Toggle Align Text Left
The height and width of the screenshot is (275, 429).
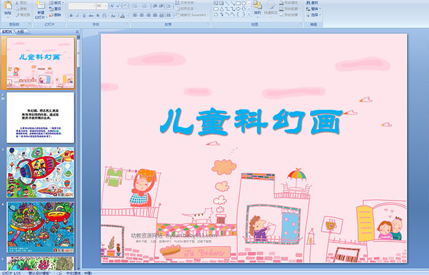[135, 15]
